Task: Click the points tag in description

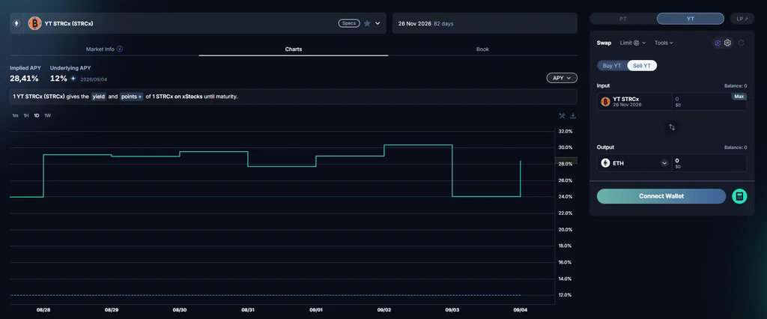Action: coord(132,97)
